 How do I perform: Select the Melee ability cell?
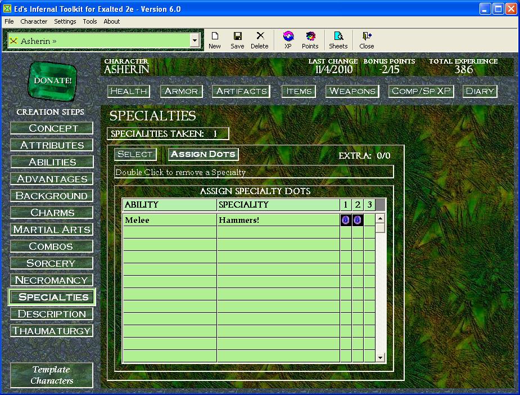169,220
